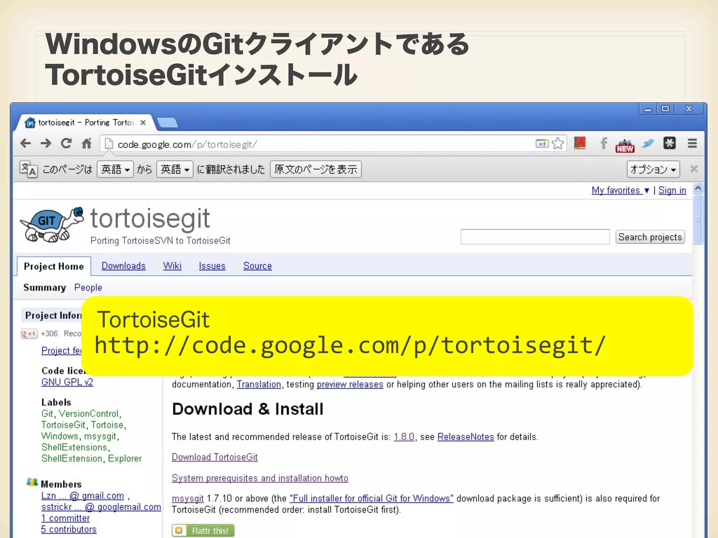Click the red book extension icon

click(x=580, y=144)
